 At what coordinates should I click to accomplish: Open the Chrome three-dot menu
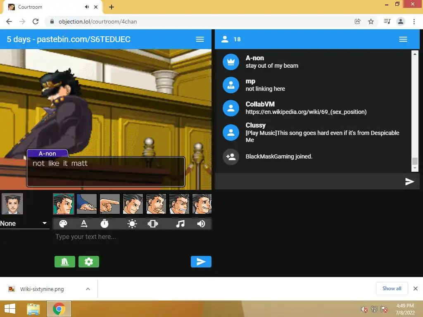click(x=414, y=21)
